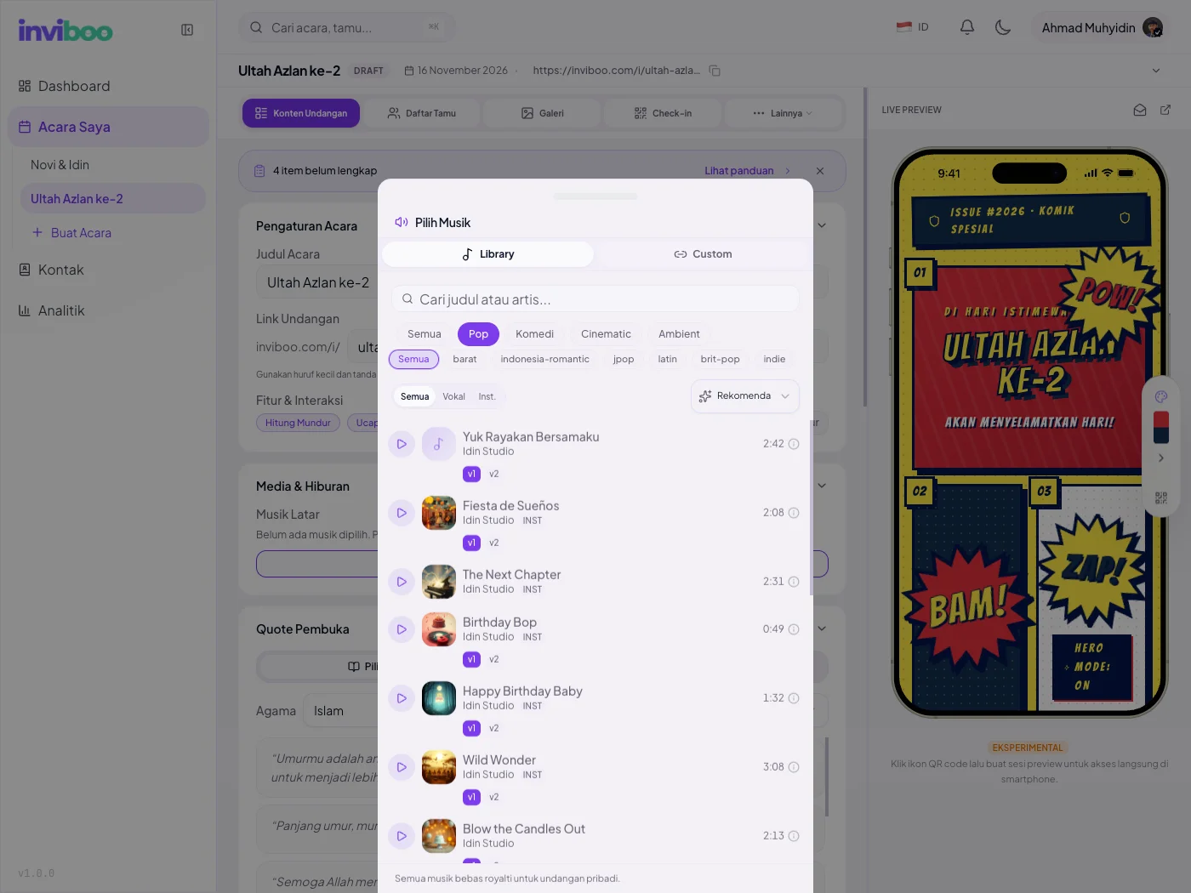Select v2 version of Wild Wonder
This screenshot has height=893, width=1191.
pyautogui.click(x=494, y=797)
